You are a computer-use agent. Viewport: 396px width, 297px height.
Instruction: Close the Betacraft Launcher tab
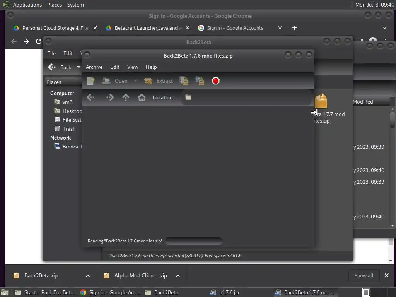[x=188, y=28]
